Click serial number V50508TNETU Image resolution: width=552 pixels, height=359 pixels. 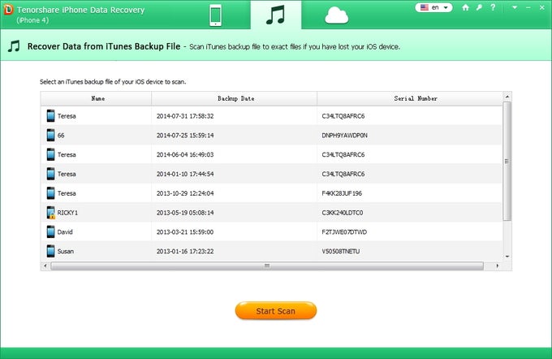point(340,251)
